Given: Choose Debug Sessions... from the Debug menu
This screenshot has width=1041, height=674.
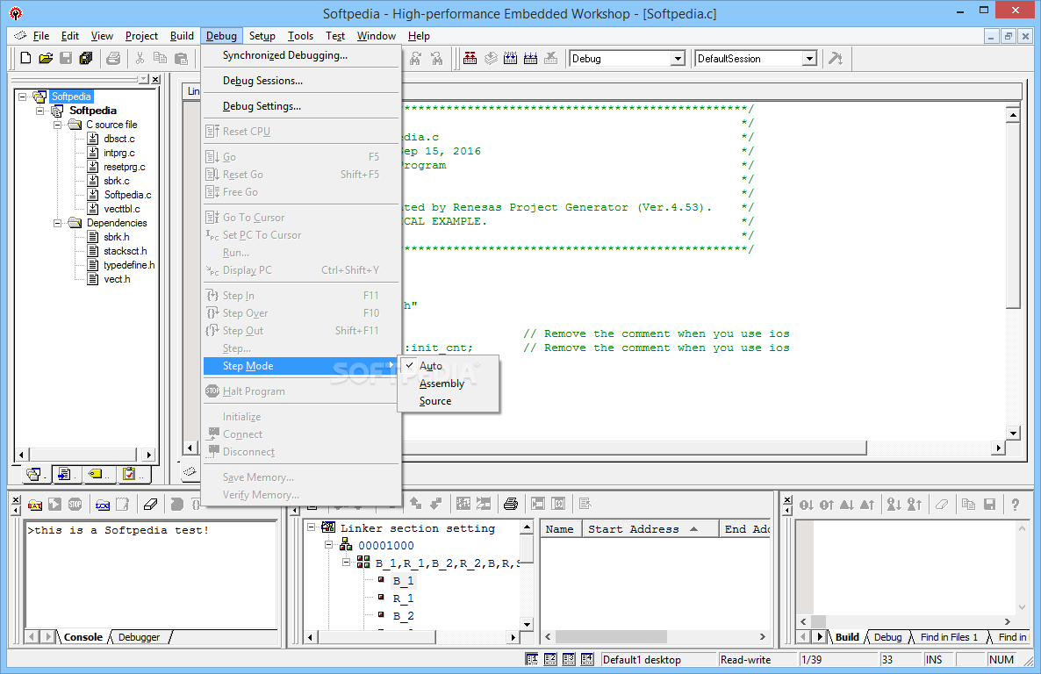Looking at the screenshot, I should [301, 81].
